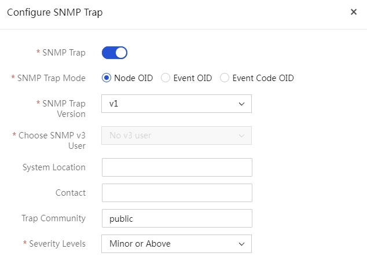
Task: Choose Event OID trap mode
Action: pos(166,78)
